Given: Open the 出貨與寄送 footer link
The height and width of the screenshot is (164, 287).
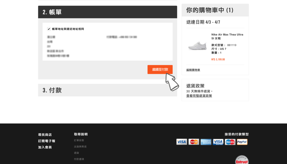Looking at the screenshot, I should [x=80, y=147].
